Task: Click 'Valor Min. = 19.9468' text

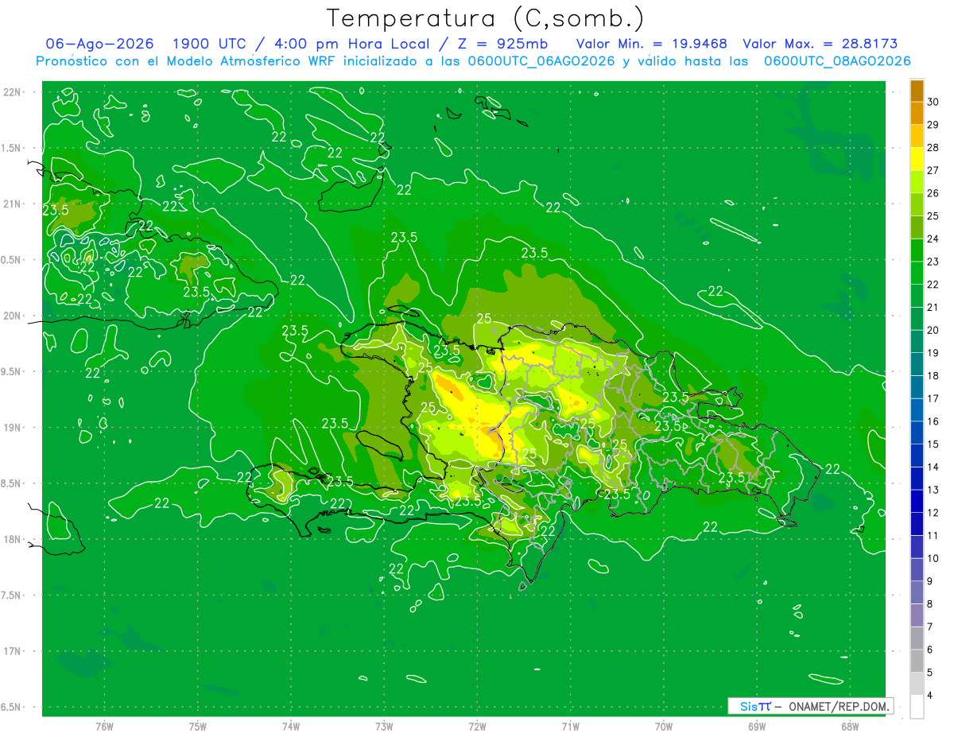Action: (x=652, y=45)
